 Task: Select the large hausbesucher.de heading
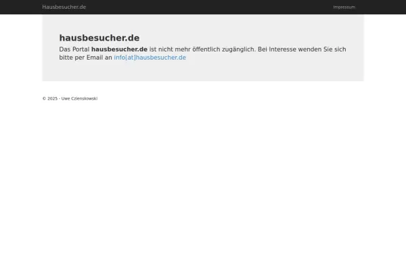99,38
